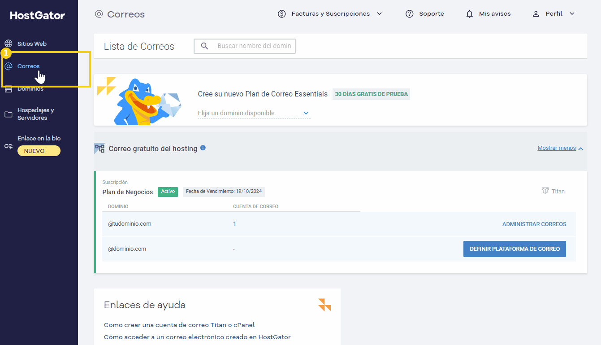This screenshot has width=601, height=345.
Task: Click the Activo status badge
Action: pos(168,192)
